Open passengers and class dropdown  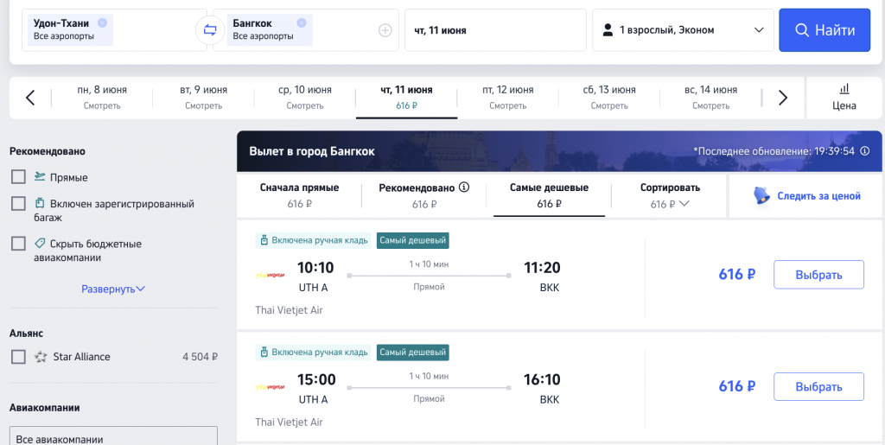click(x=682, y=30)
